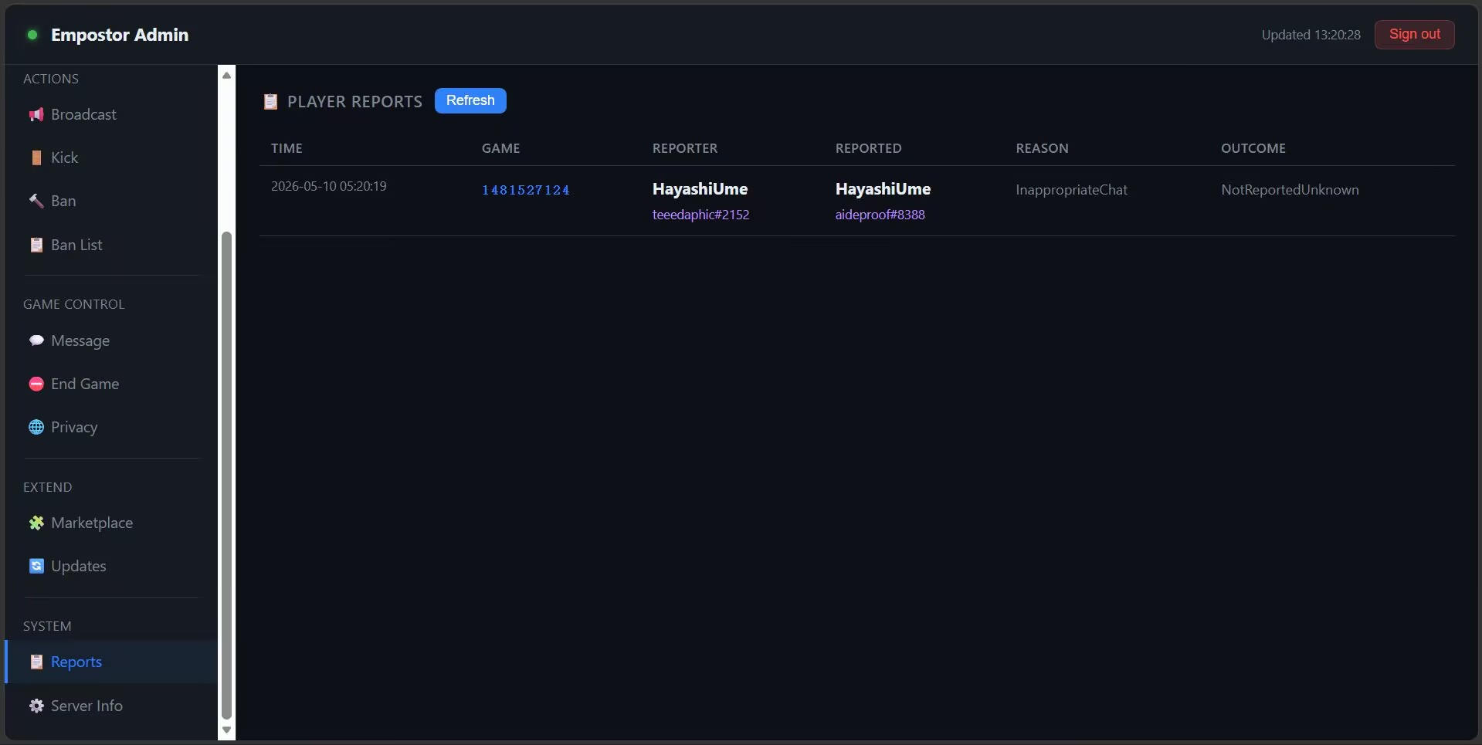Click the InappropriateChat reason cell
The image size is (1482, 745).
pyautogui.click(x=1071, y=190)
